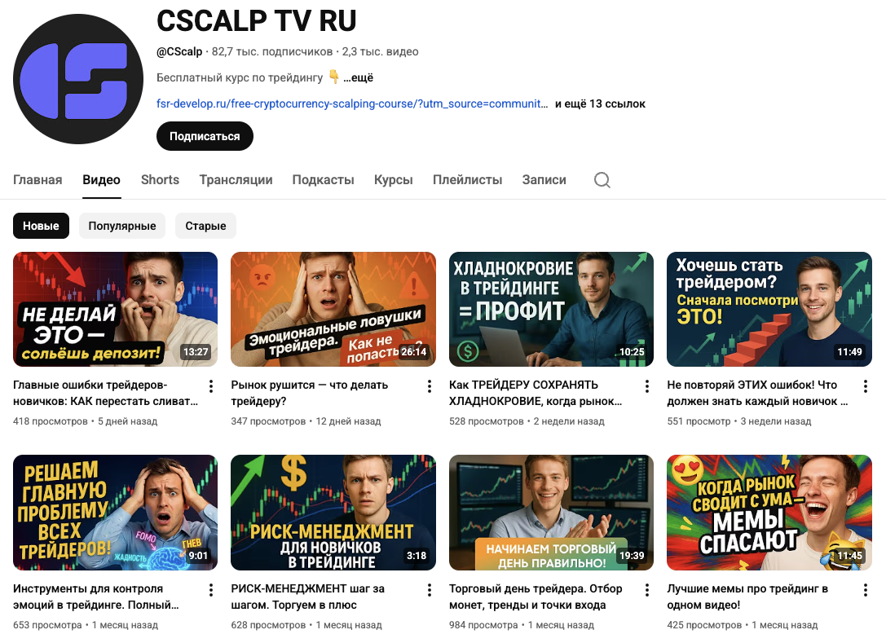The width and height of the screenshot is (886, 643).
Task: Open title "Не повторяй ЭТИХ ошибок! Что должен знать каждый новичок"
Action: click(x=757, y=393)
